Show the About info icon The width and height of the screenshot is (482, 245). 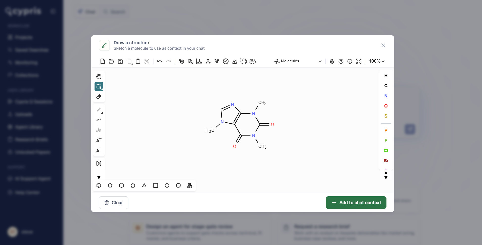tap(350, 61)
